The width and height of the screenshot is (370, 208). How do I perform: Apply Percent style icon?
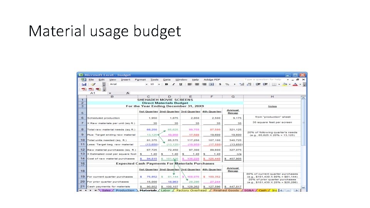[227, 84]
